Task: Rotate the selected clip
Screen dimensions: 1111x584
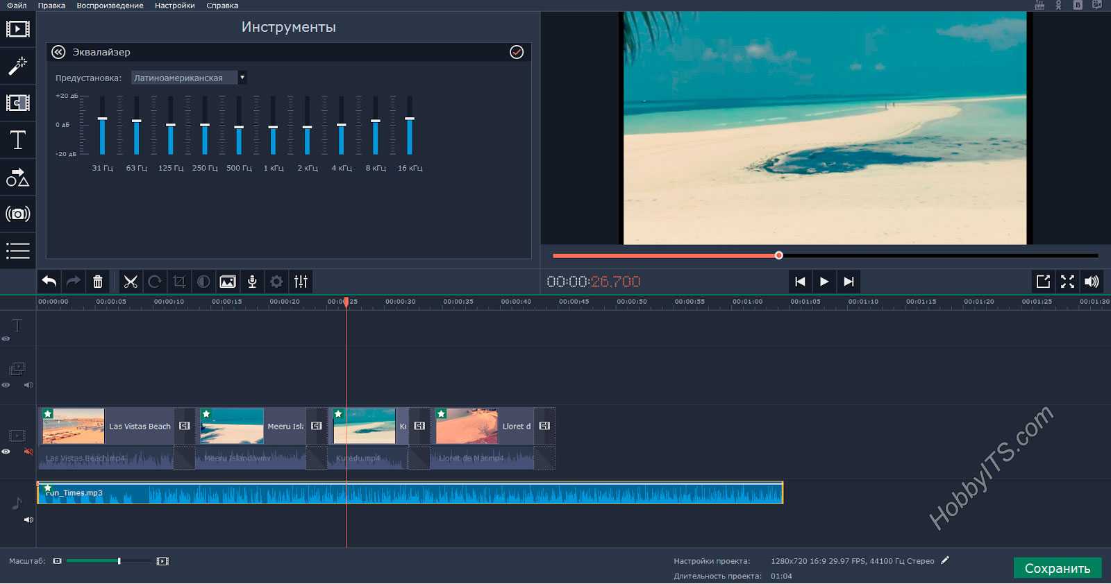Action: 155,282
